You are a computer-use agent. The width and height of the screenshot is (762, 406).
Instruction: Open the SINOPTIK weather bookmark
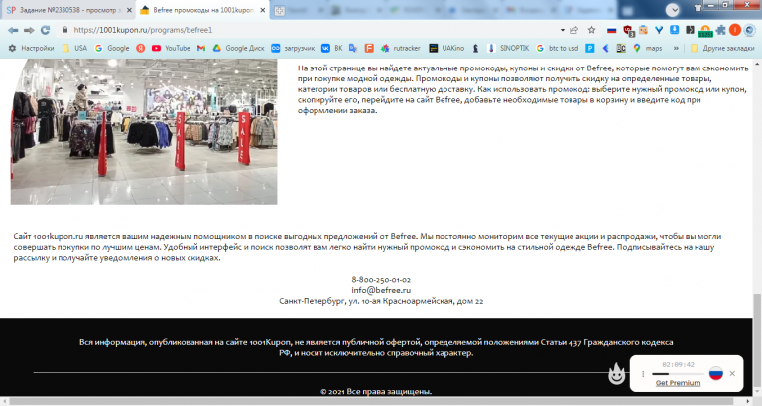click(x=508, y=48)
